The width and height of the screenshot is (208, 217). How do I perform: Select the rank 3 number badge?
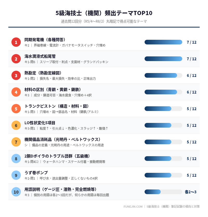tap(16, 75)
